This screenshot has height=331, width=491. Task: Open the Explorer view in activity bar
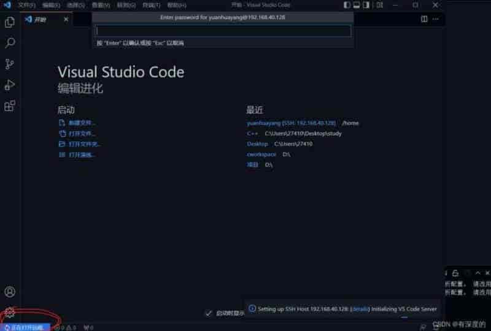pyautogui.click(x=10, y=23)
